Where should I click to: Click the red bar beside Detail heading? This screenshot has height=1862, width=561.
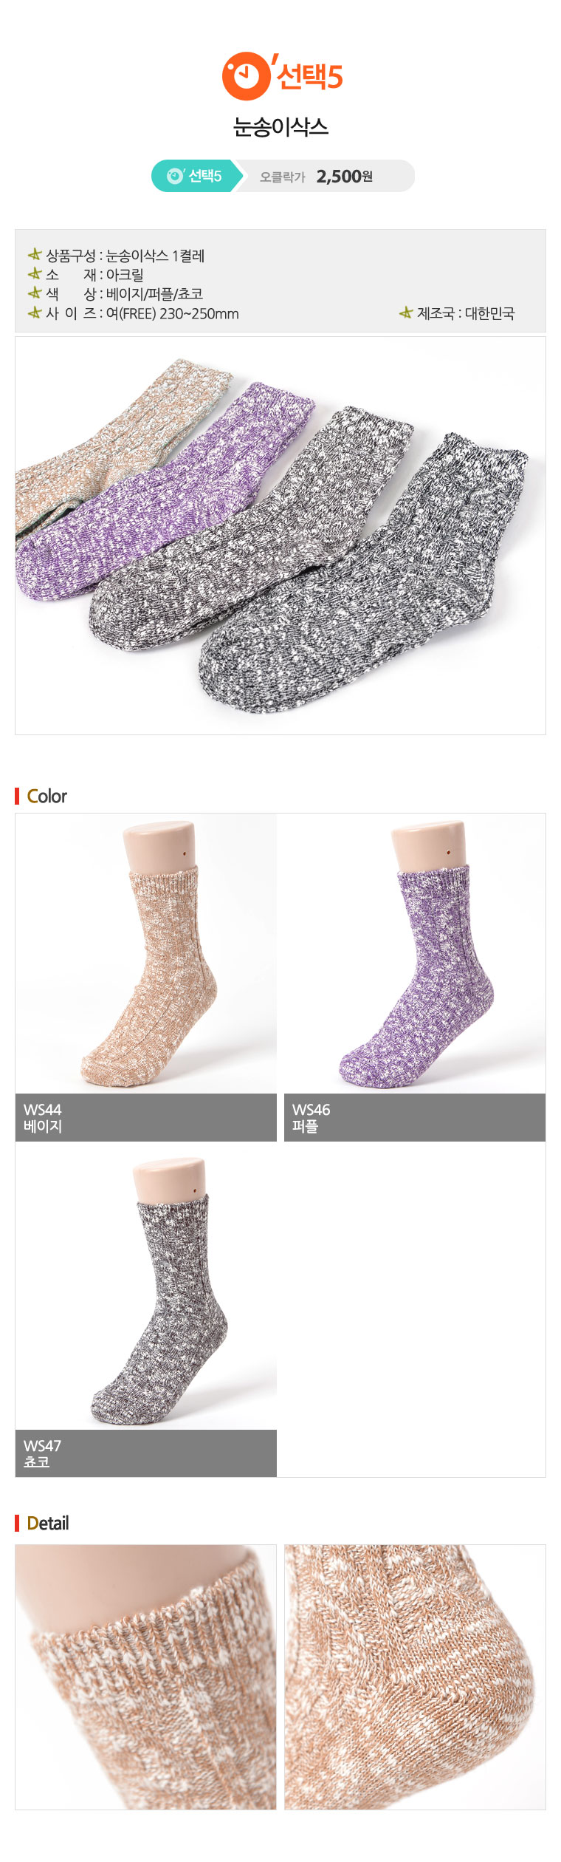17,1523
